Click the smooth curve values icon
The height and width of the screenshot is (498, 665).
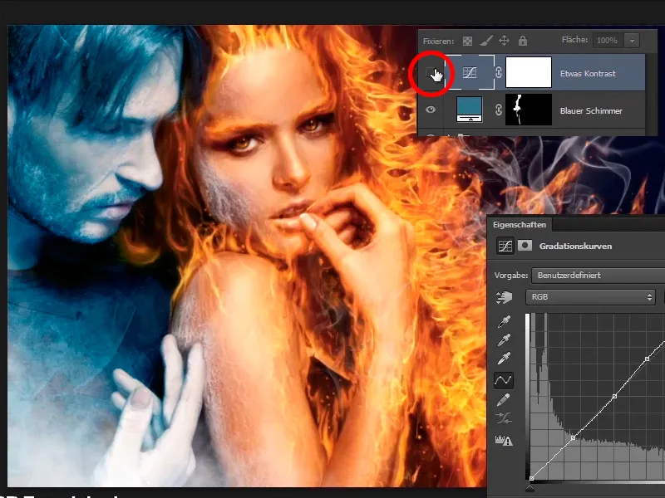504,418
